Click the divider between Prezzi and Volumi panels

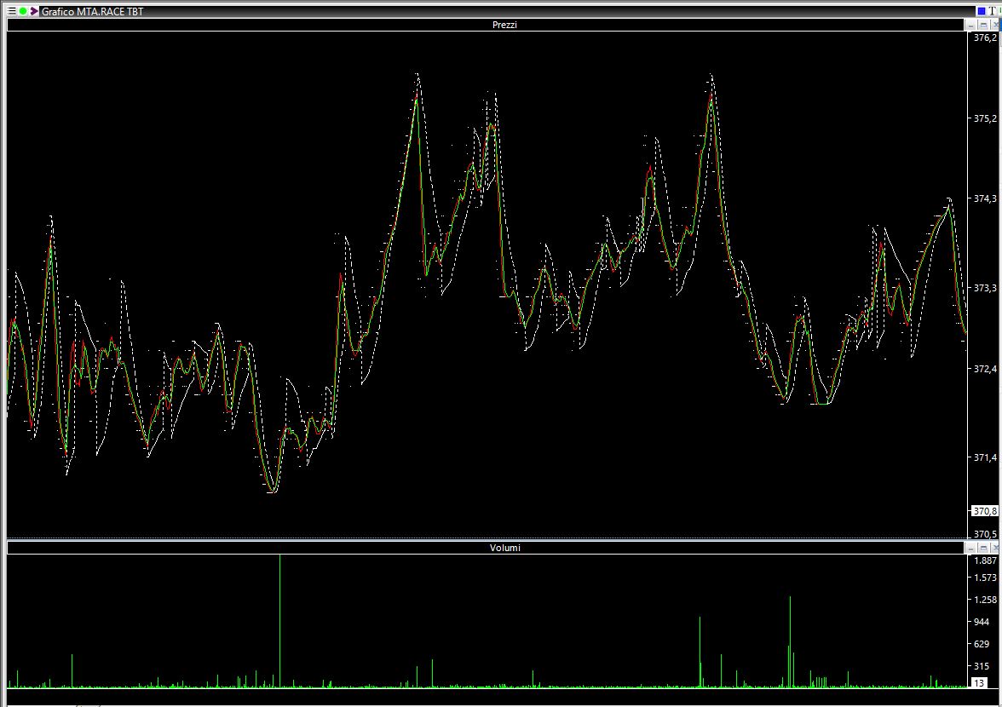tap(486, 540)
